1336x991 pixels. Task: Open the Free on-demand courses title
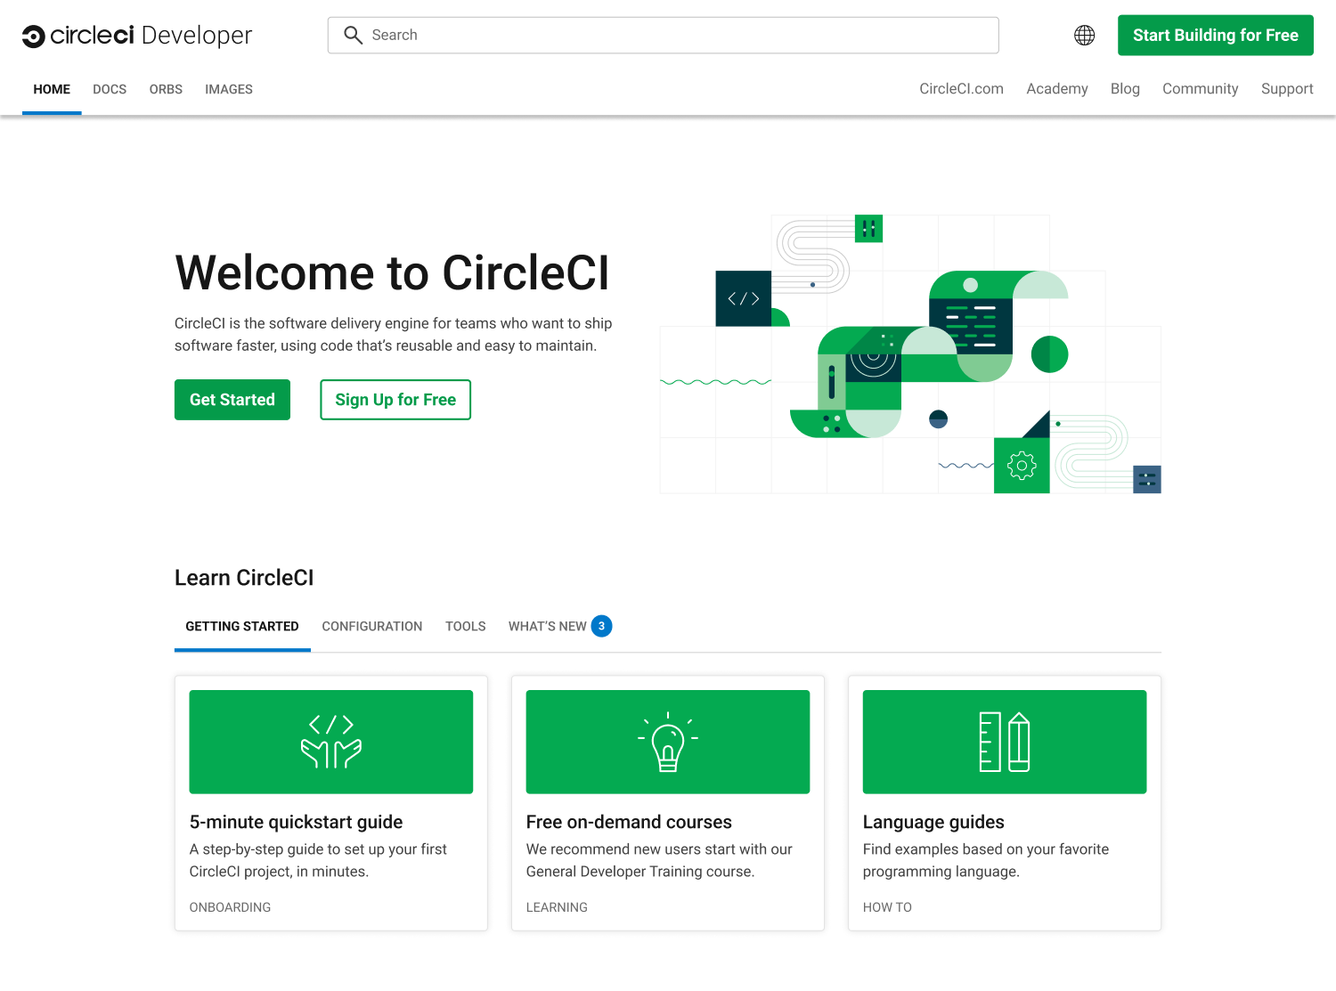(629, 822)
